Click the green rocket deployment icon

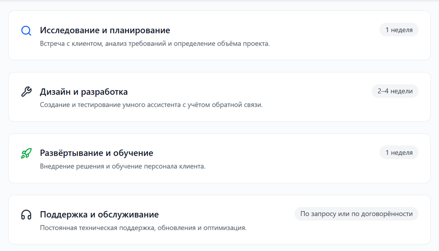[x=26, y=153]
